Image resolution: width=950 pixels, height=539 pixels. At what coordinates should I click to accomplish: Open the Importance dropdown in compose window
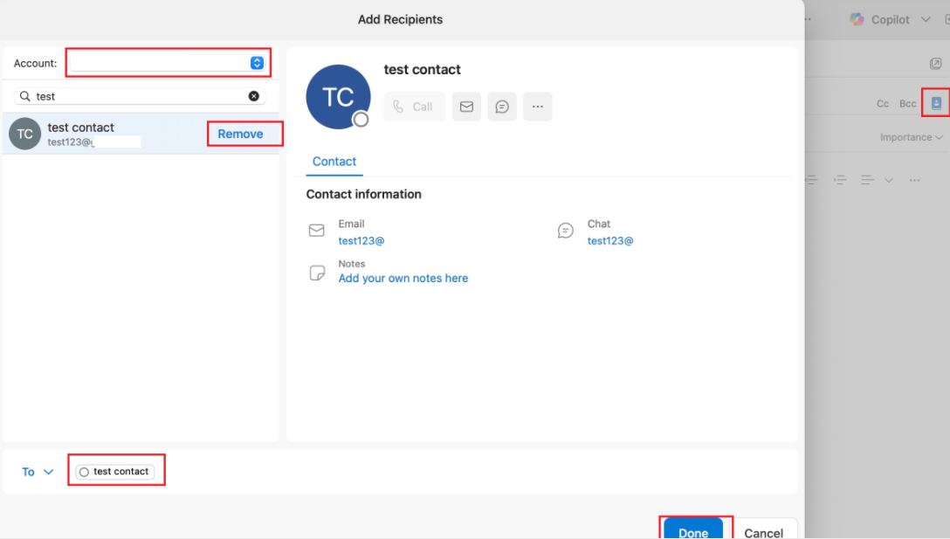tap(912, 138)
